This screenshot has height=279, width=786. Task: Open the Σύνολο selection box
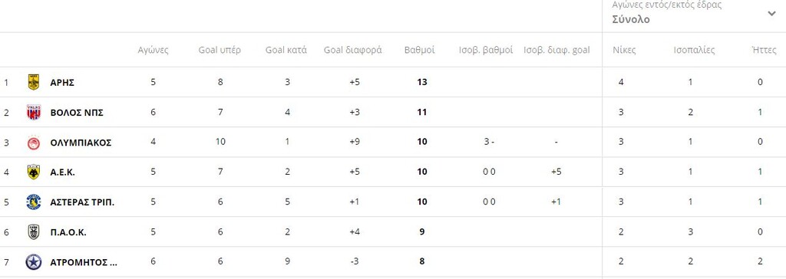tap(694, 14)
